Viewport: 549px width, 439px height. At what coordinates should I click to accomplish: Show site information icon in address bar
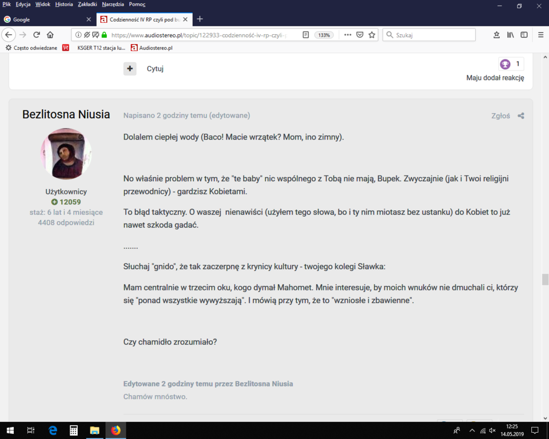point(78,35)
